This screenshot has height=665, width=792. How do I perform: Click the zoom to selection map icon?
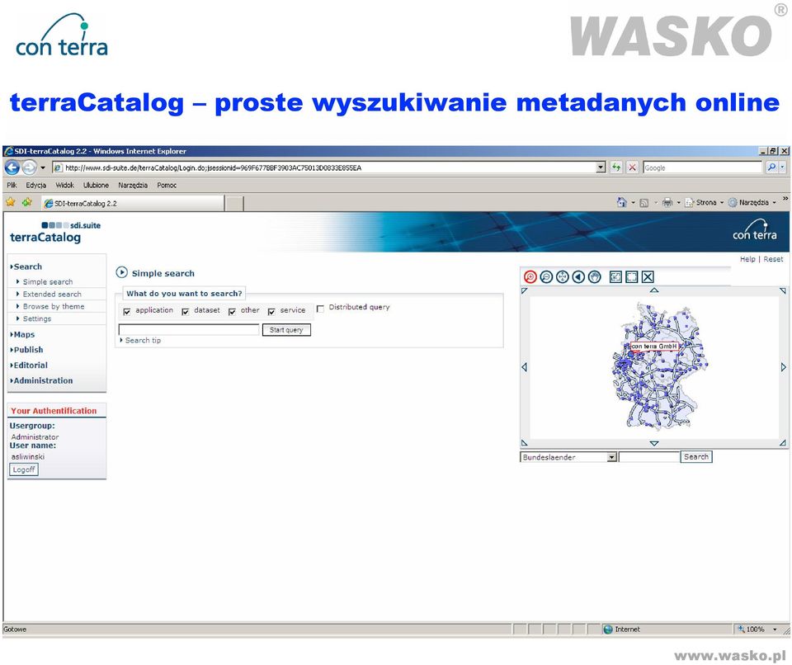615,277
